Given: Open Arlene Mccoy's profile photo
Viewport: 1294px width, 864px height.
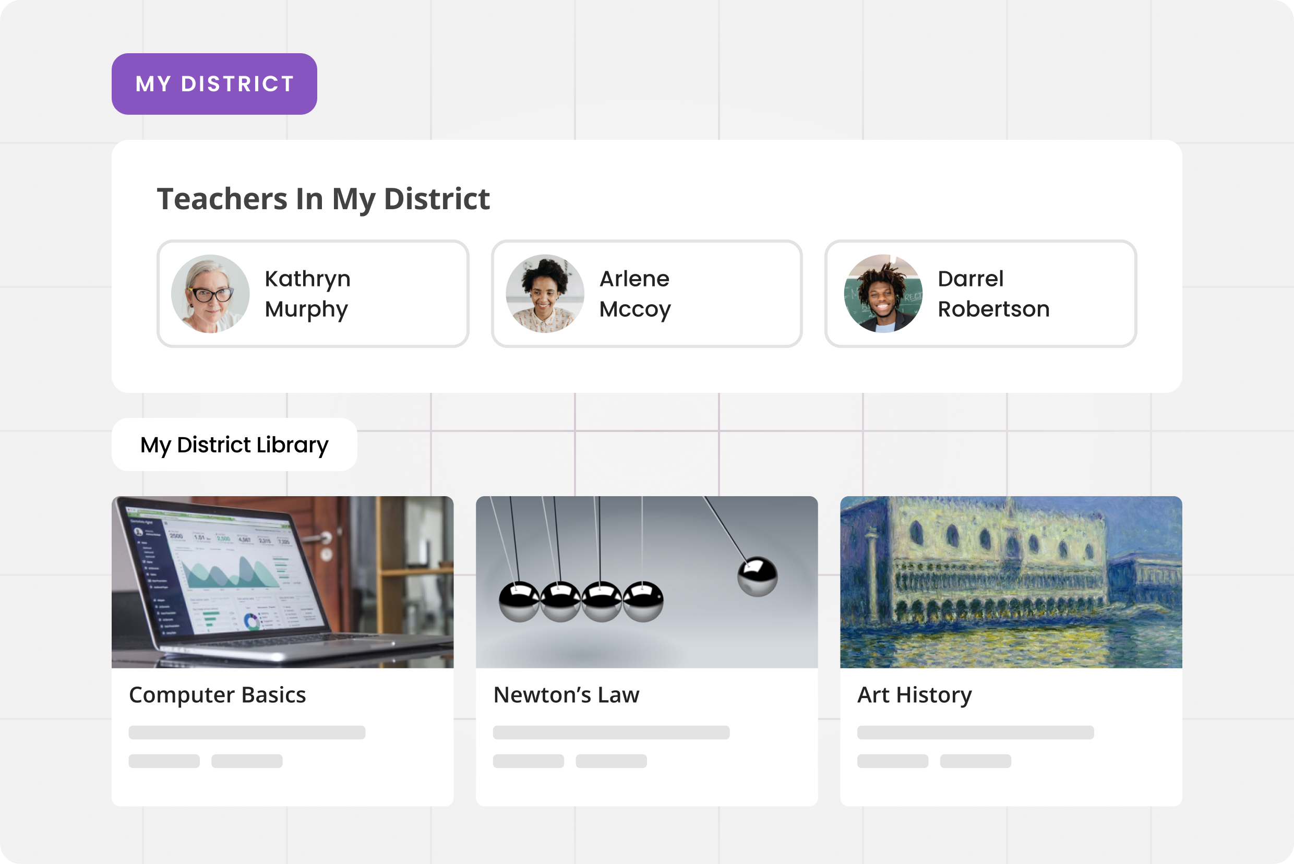Looking at the screenshot, I should pyautogui.click(x=545, y=294).
